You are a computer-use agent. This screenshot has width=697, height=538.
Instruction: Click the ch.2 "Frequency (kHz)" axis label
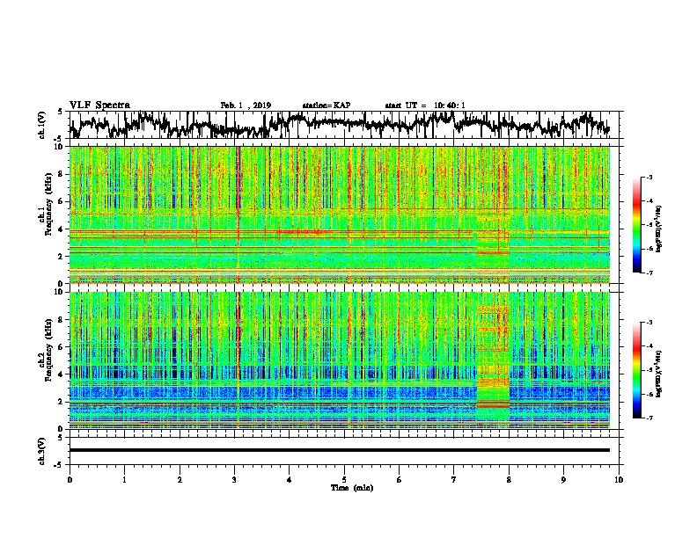(x=49, y=350)
